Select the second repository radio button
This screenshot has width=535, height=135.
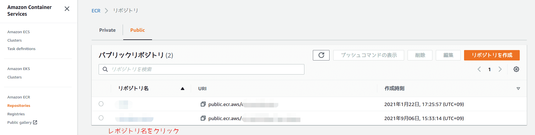point(101,118)
